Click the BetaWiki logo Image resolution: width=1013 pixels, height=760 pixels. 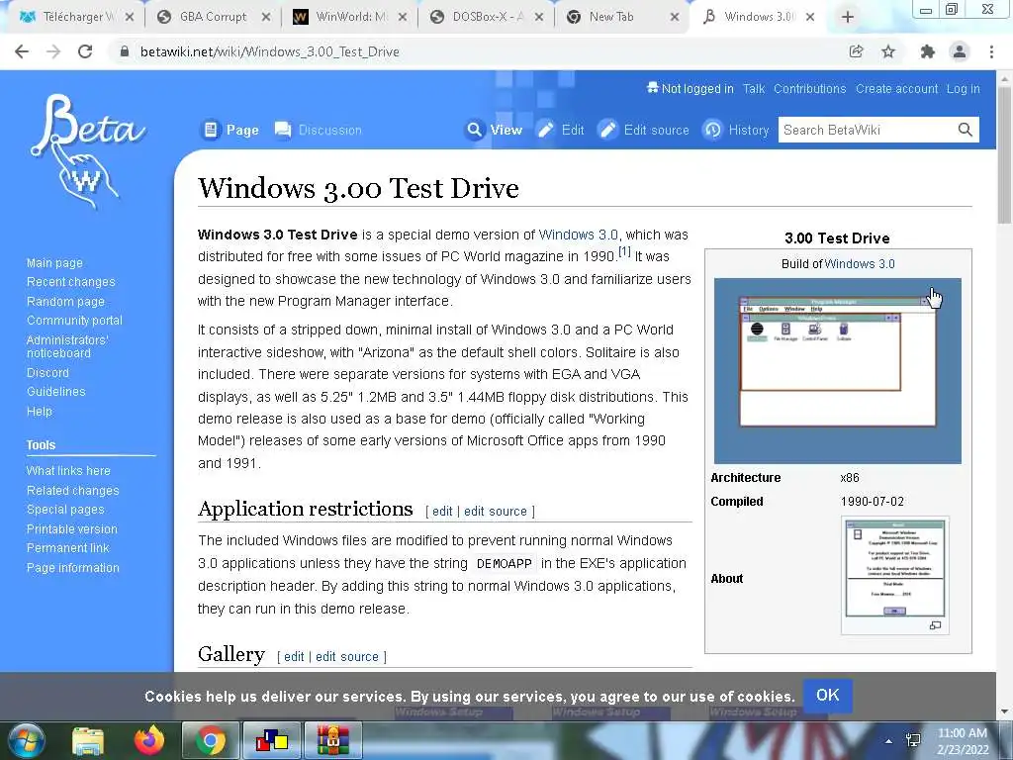86,152
